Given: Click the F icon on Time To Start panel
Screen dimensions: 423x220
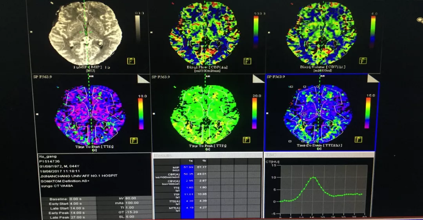Looking at the screenshot, I should pos(134,140).
